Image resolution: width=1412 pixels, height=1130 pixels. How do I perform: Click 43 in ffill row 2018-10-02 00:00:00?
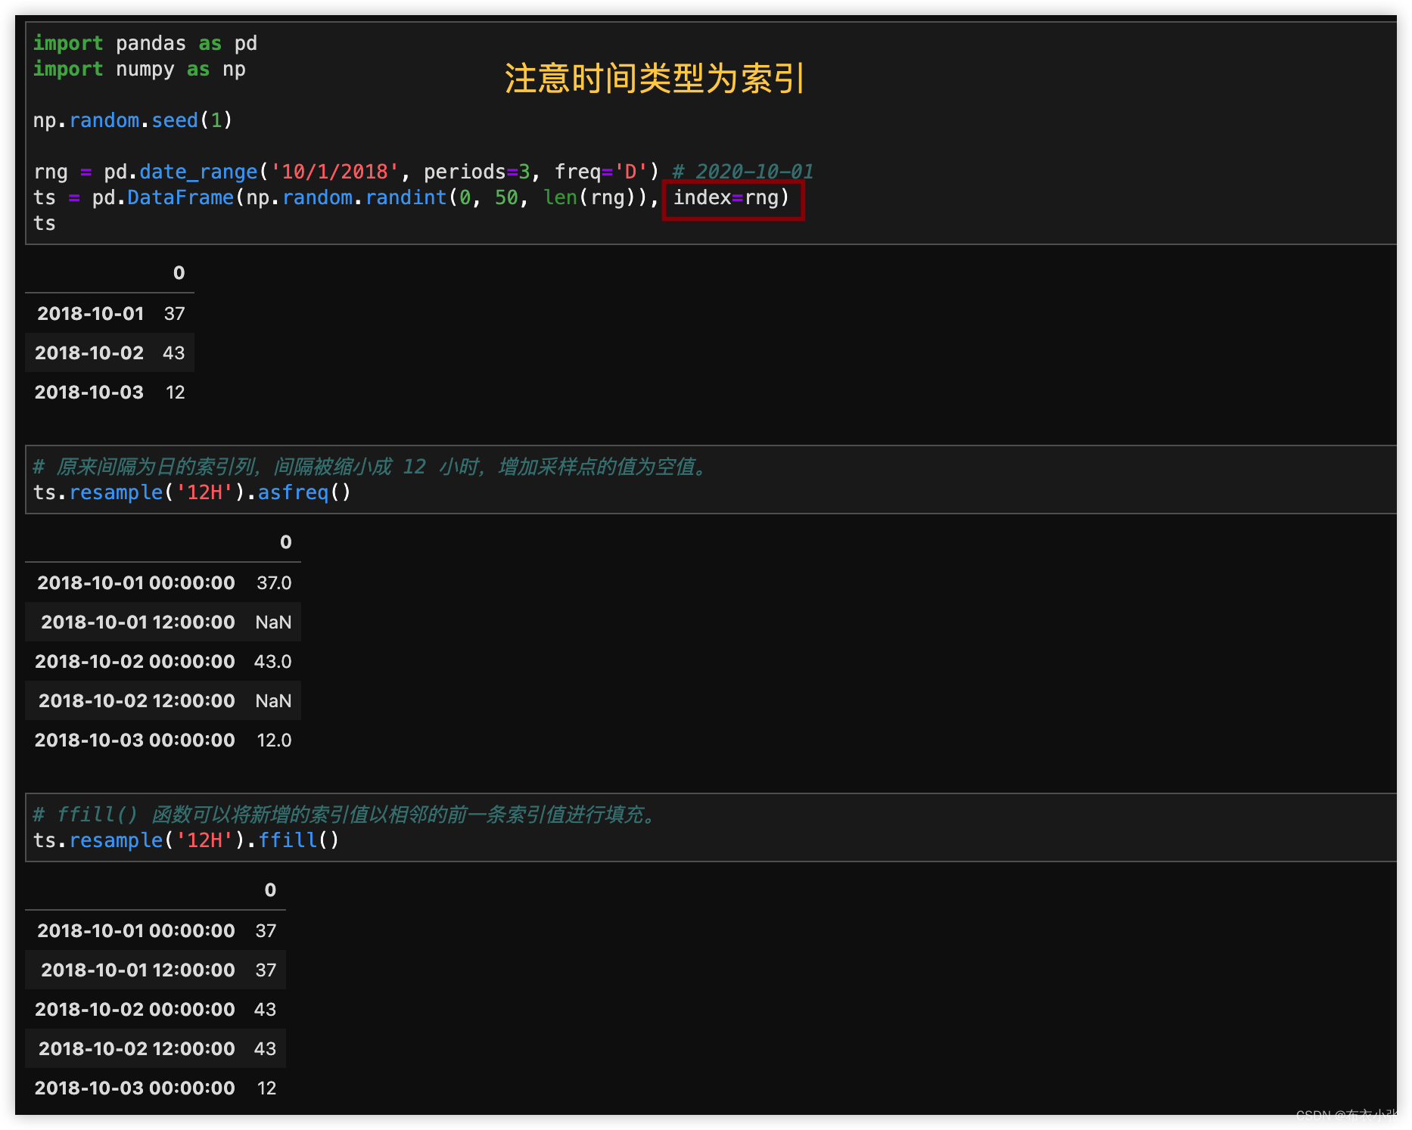click(x=265, y=1009)
